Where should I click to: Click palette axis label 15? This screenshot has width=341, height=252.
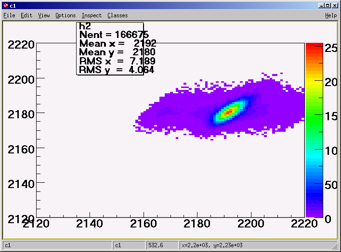coord(331,116)
